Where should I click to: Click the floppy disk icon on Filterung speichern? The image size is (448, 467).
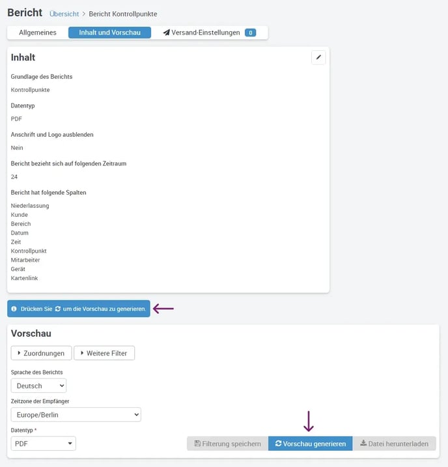pyautogui.click(x=197, y=444)
